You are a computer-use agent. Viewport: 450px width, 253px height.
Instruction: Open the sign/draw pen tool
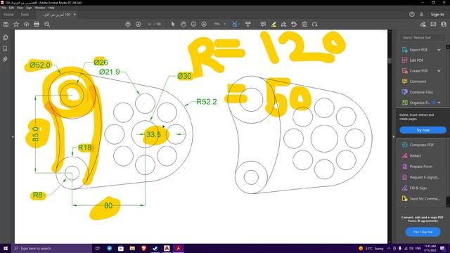(x=283, y=25)
